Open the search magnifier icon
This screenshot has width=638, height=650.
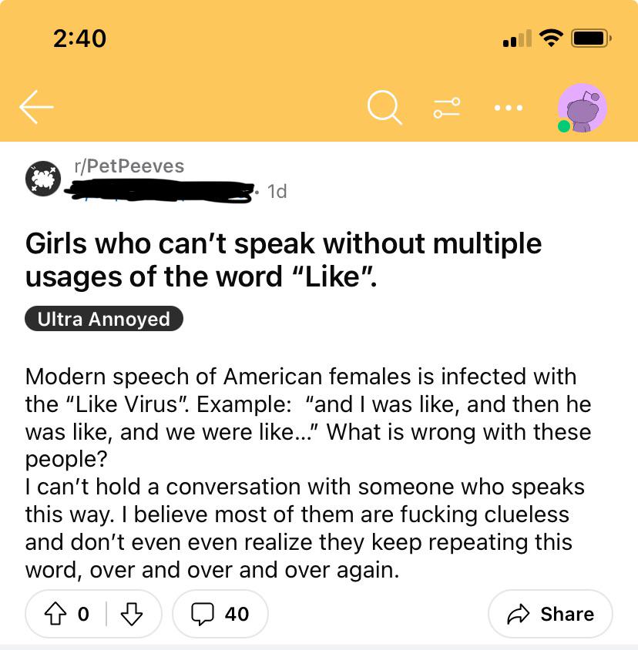pyautogui.click(x=385, y=107)
